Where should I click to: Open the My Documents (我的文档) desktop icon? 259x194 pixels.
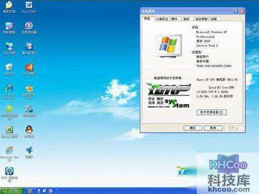[9, 7]
